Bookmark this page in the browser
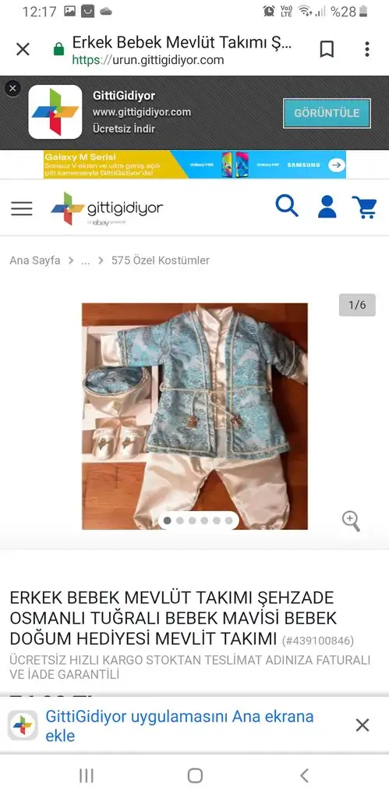This screenshot has width=389, height=799. [327, 49]
